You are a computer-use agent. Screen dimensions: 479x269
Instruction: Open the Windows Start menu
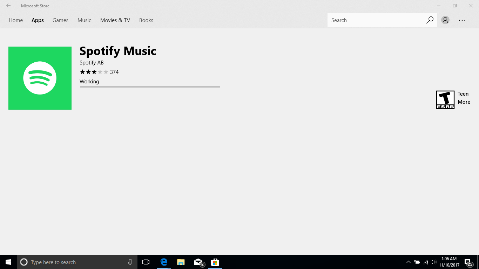8,262
